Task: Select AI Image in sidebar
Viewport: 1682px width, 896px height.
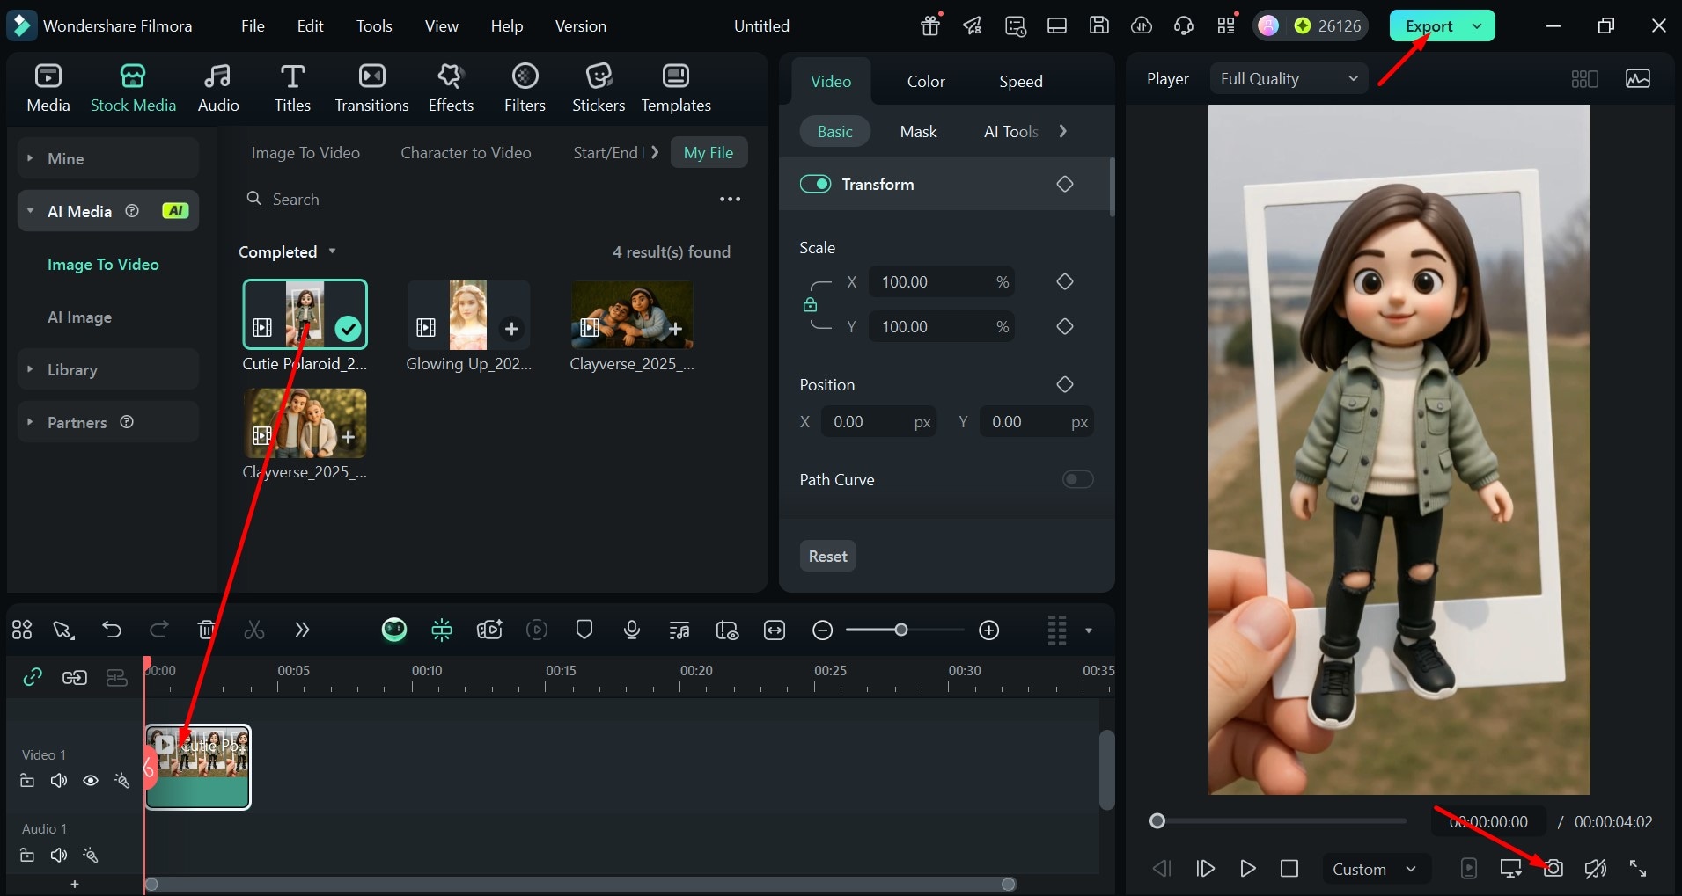Action: coord(79,317)
